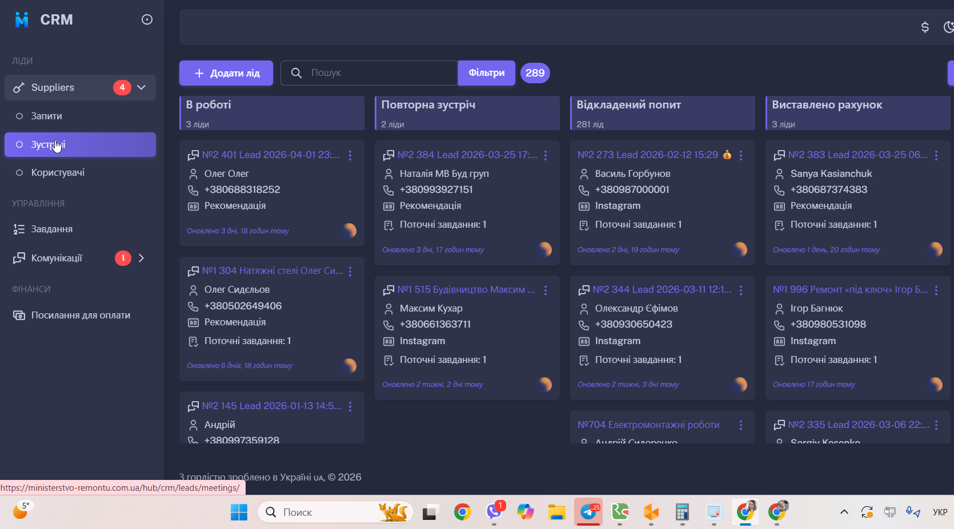Screen dimensions: 954x529
Task: Open kebab menu for lead №704
Action: pos(741,425)
